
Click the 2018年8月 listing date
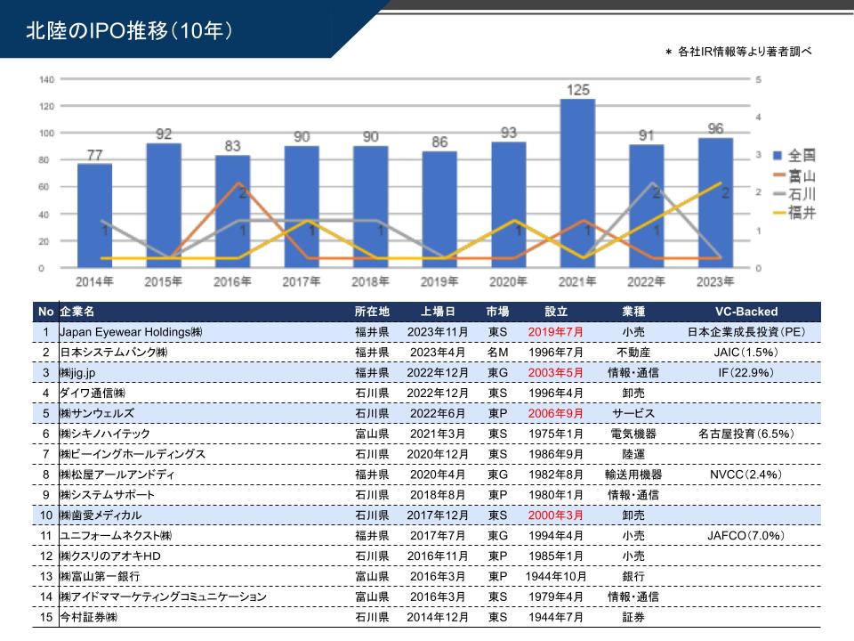click(x=438, y=495)
